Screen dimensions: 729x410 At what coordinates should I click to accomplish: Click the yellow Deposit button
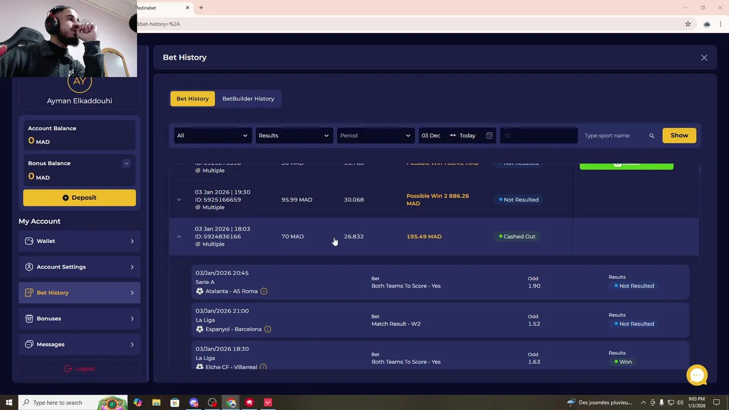[79, 198]
